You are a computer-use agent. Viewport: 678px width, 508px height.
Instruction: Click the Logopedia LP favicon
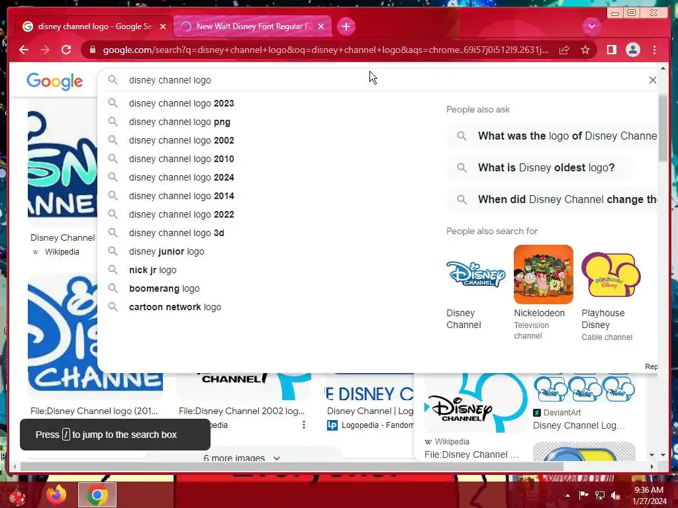pyautogui.click(x=332, y=425)
